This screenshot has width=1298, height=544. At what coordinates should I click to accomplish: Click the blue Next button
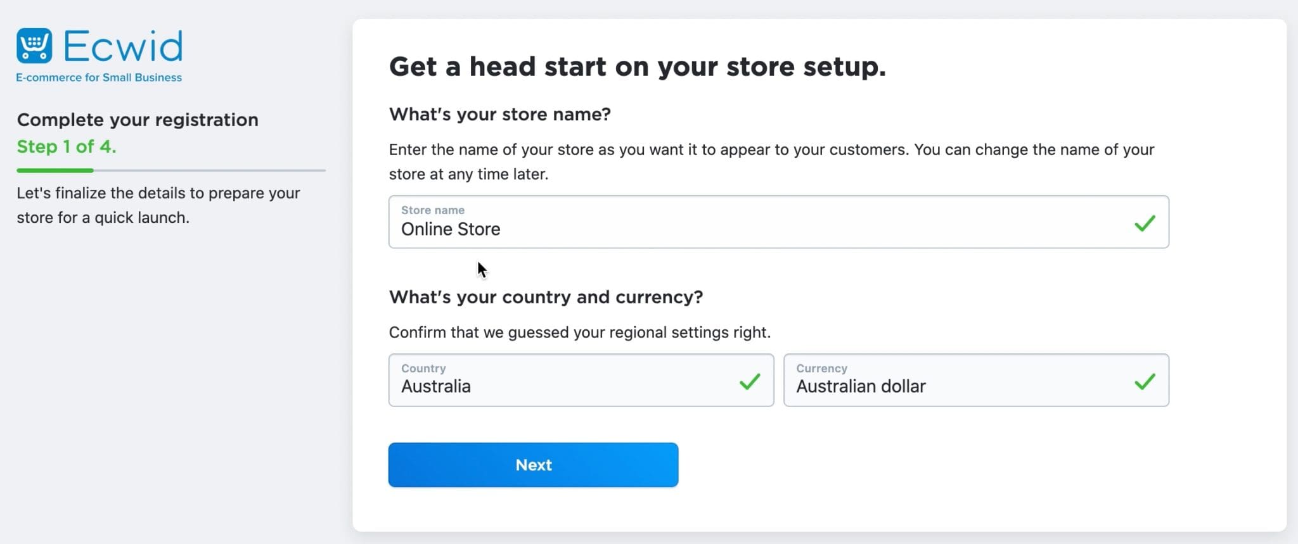pyautogui.click(x=533, y=465)
